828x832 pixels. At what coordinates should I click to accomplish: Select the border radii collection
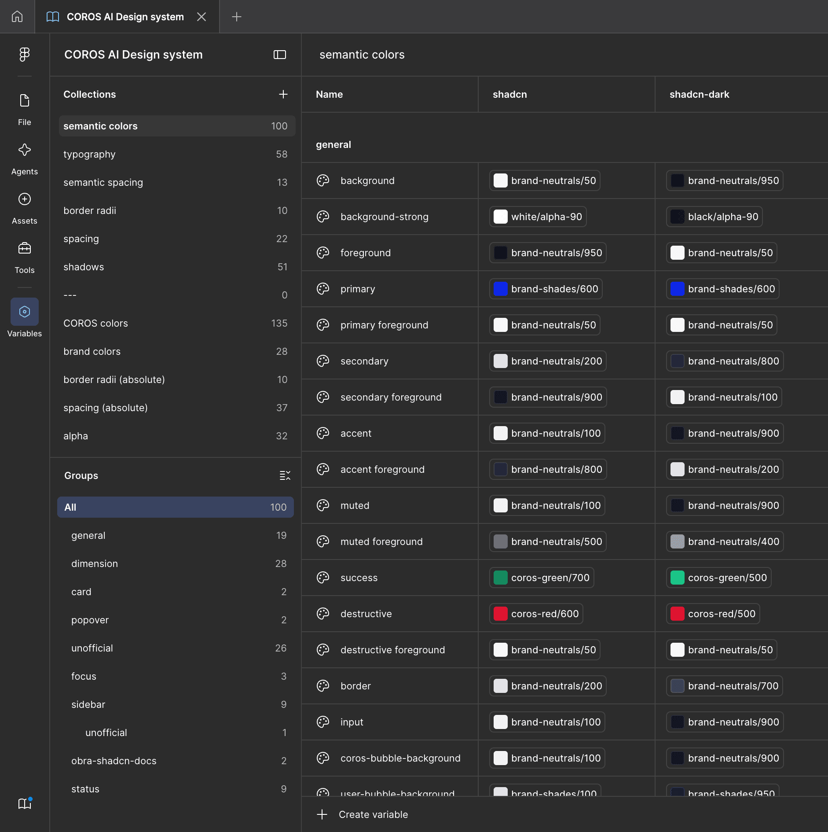point(177,210)
